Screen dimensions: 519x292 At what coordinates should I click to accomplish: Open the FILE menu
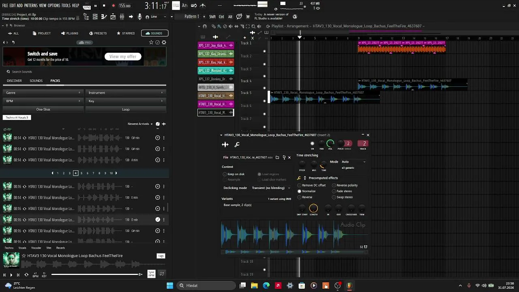(5, 6)
